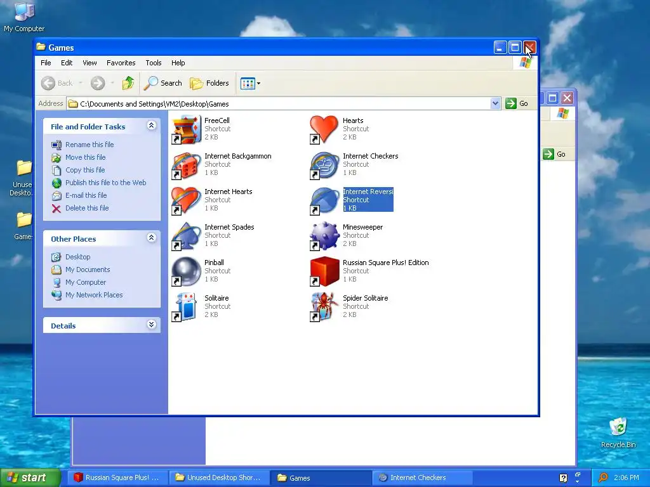
Task: Open the Help menu
Action: click(x=178, y=63)
